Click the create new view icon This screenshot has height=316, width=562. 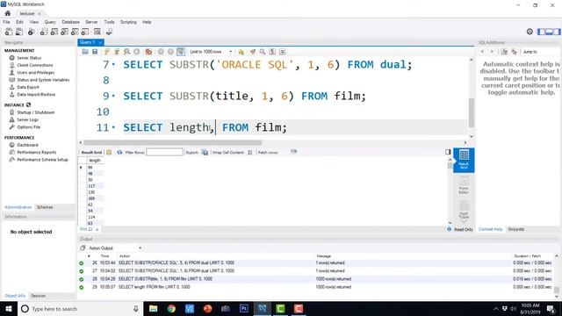pyautogui.click(x=64, y=32)
